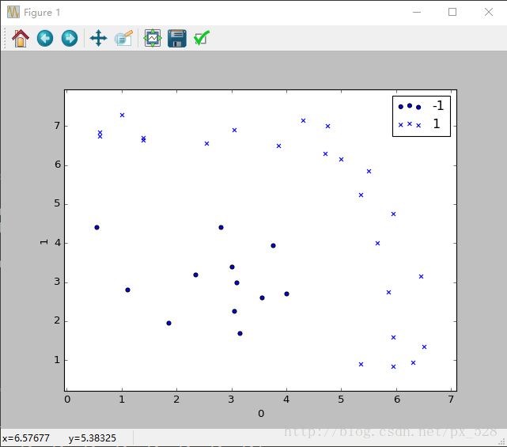Screen dimensions: 507x447
Task: Go forward to the next view
Action: click(x=70, y=38)
